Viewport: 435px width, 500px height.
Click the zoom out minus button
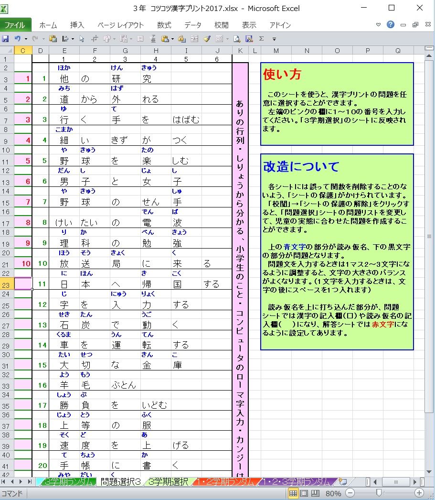(x=350, y=493)
